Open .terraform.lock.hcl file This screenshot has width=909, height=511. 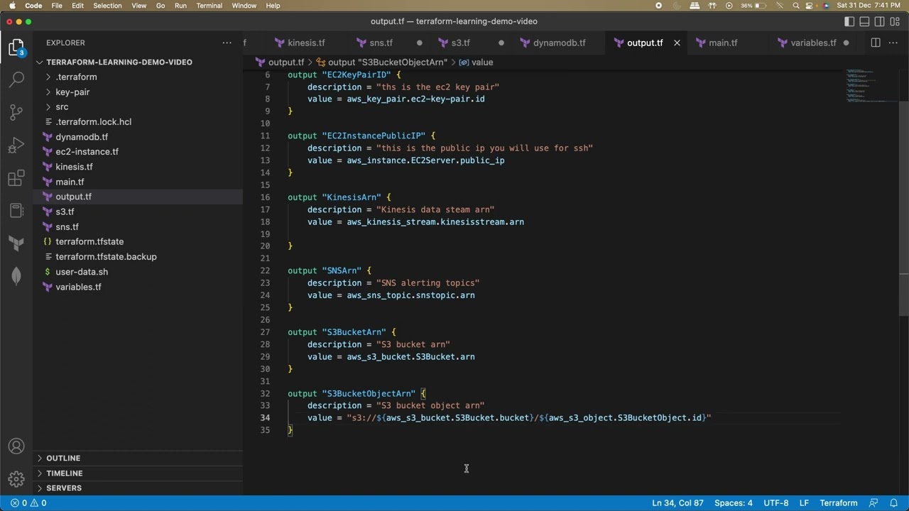(93, 122)
